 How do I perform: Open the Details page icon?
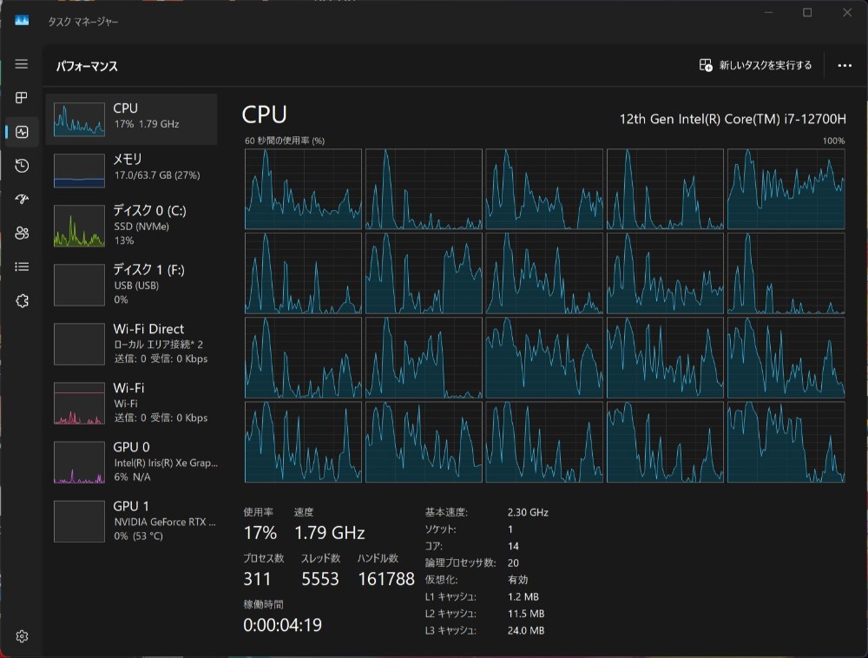point(22,266)
